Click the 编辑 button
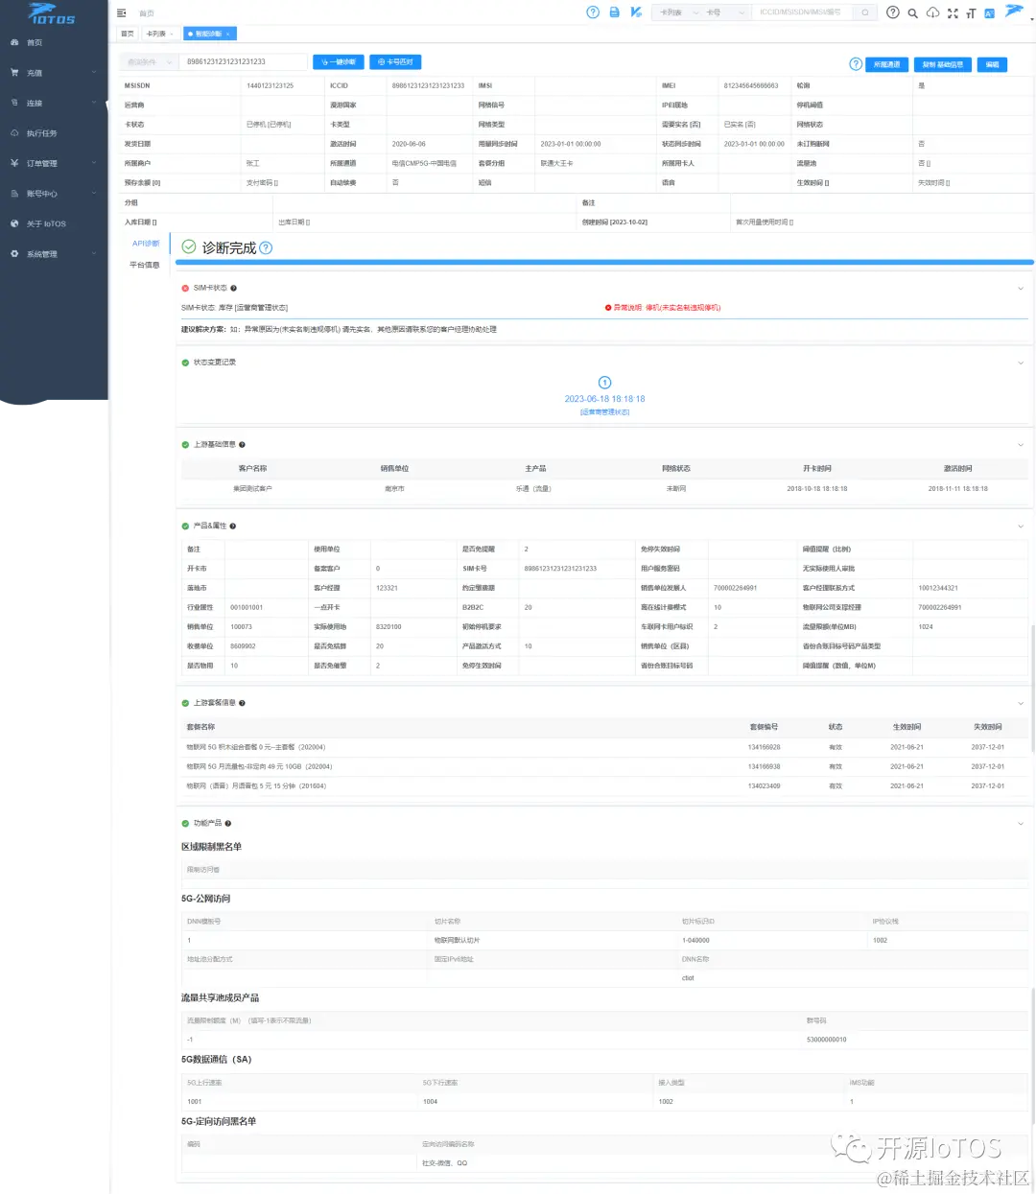 point(992,64)
